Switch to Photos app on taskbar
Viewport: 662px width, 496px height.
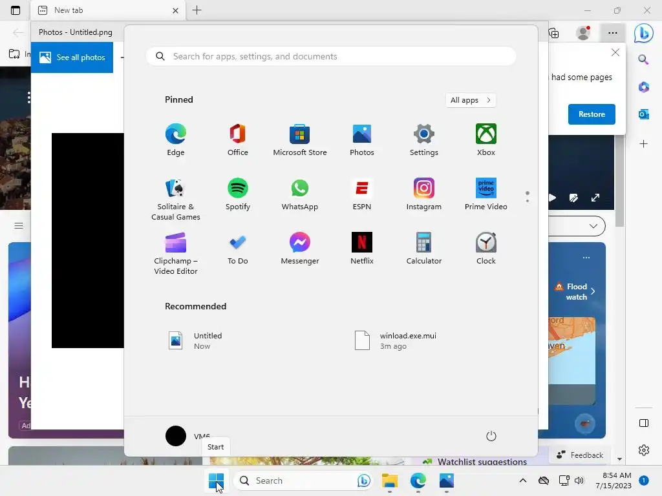[x=446, y=480]
